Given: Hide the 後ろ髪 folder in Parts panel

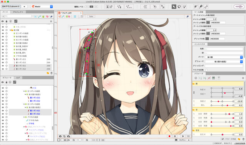Looking at the screenshot, I should pyautogui.click(x=3, y=30).
